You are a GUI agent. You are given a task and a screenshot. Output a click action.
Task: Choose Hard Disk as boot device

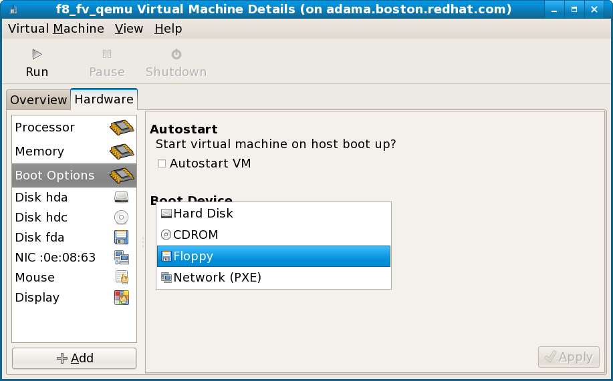coord(273,214)
